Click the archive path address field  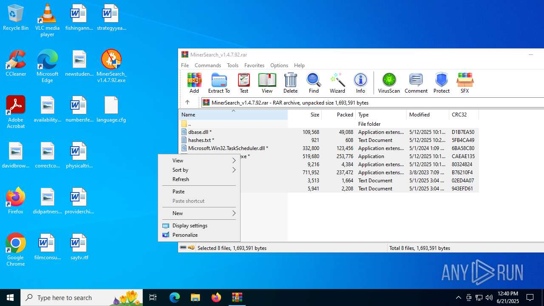click(x=372, y=102)
